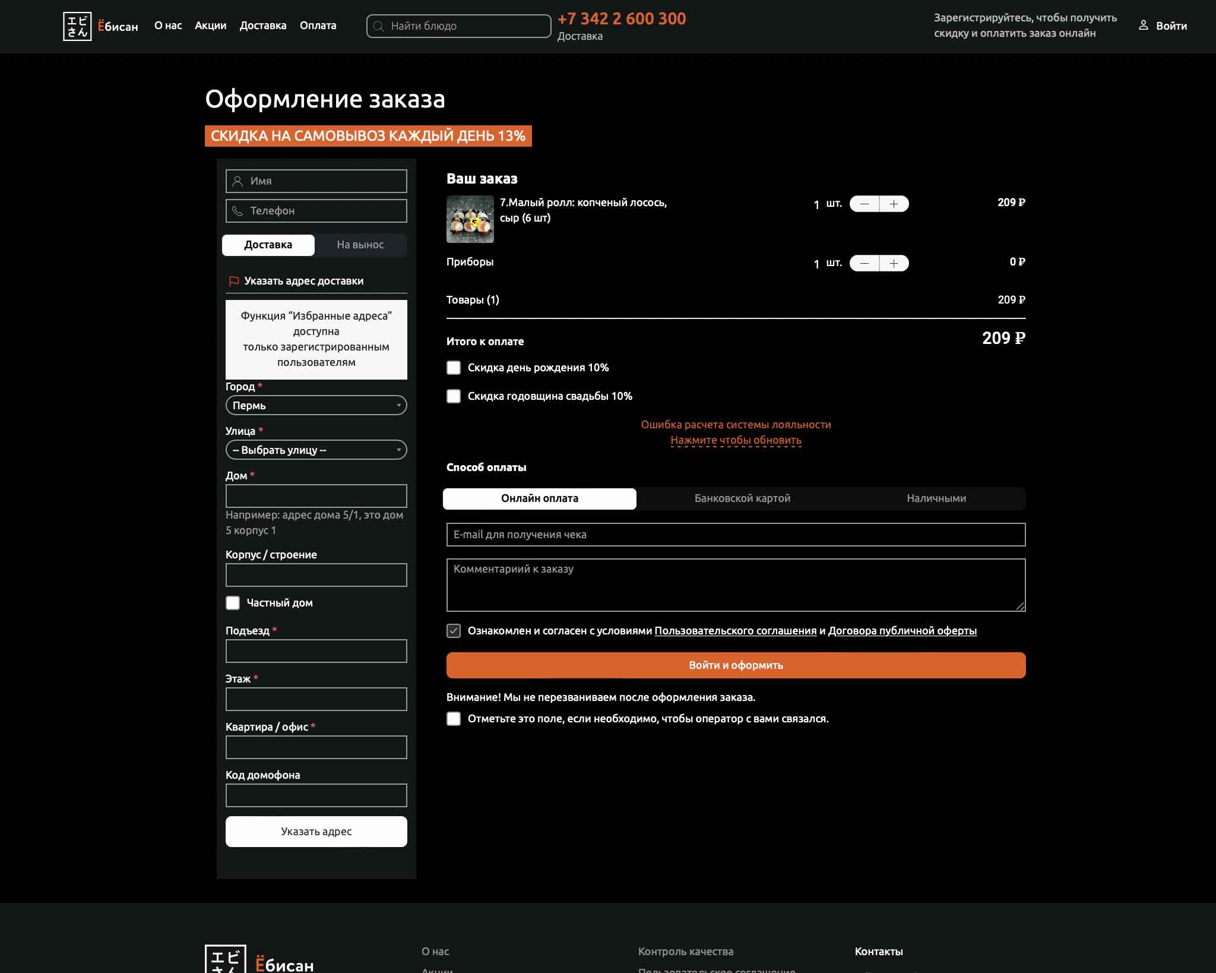Open the Город dropdown showing Пермь
Screen dimensions: 1216x973
point(316,405)
